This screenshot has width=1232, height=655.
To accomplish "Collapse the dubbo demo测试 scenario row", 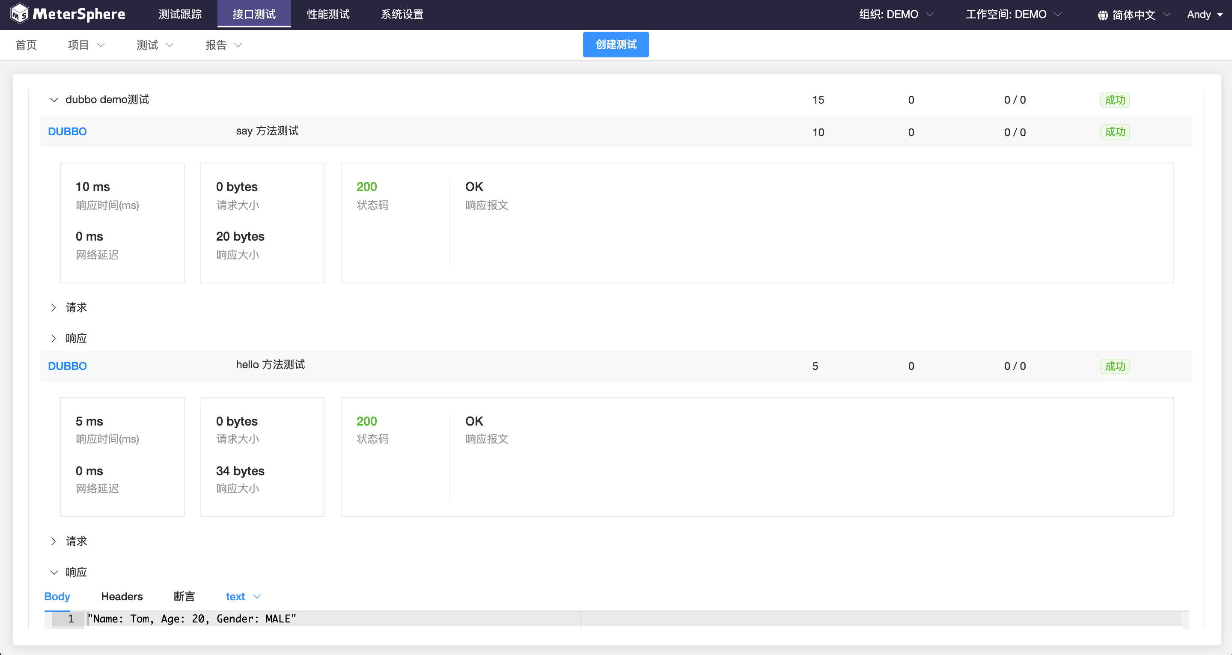I will click(54, 100).
